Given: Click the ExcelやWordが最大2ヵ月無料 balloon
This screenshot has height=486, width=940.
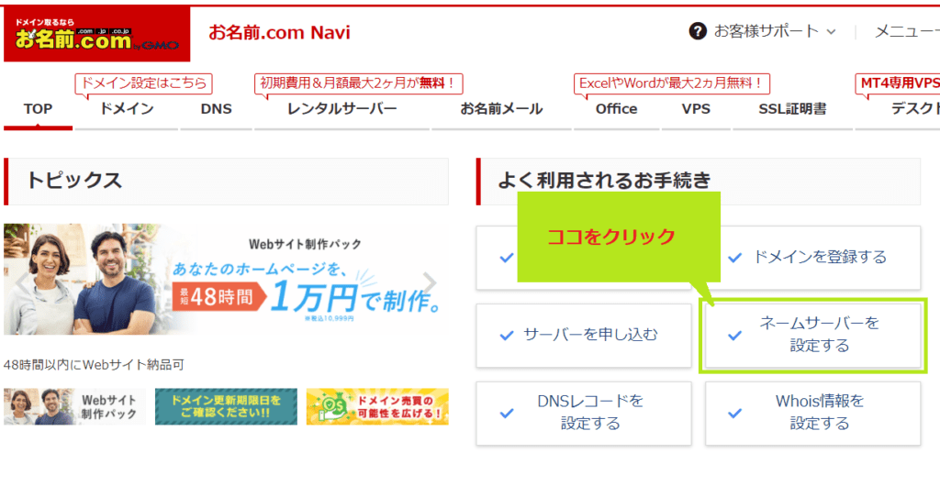Looking at the screenshot, I should pyautogui.click(x=671, y=83).
